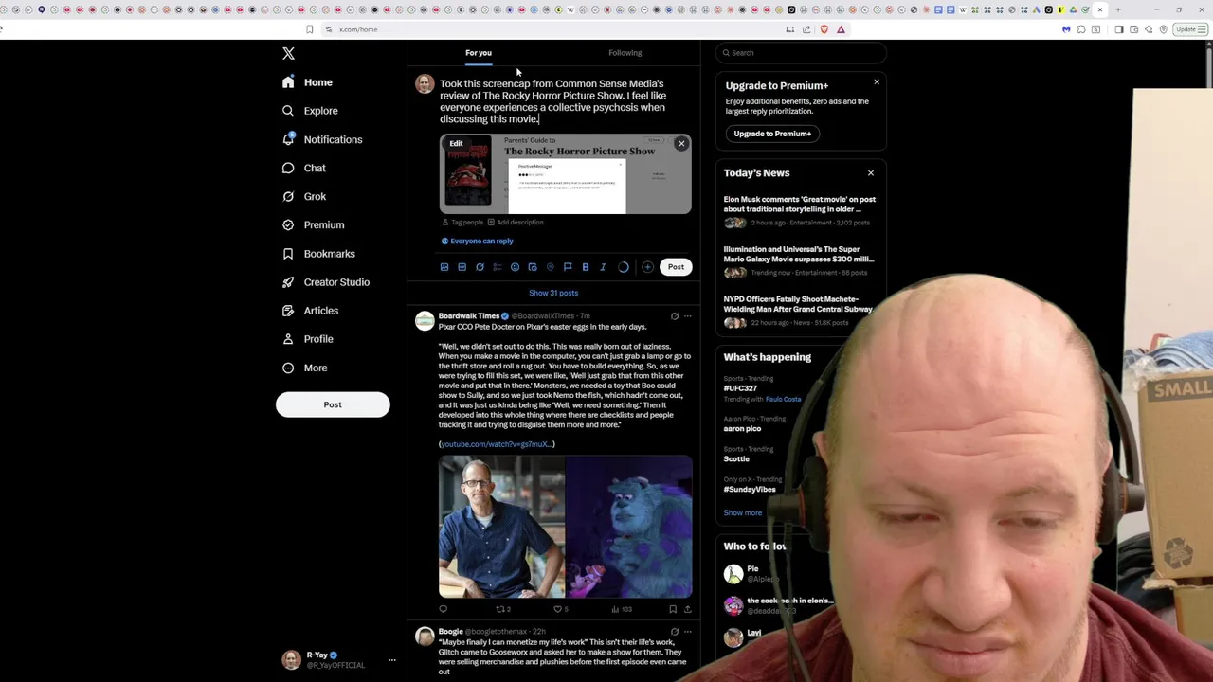This screenshot has height=682, width=1213.
Task: Add description to attached image
Action: [516, 223]
